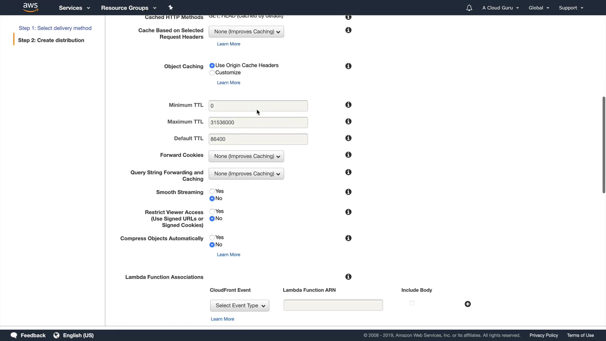This screenshot has width=606, height=341.
Task: Click info icon for Lambda Function Associations
Action: click(x=348, y=277)
